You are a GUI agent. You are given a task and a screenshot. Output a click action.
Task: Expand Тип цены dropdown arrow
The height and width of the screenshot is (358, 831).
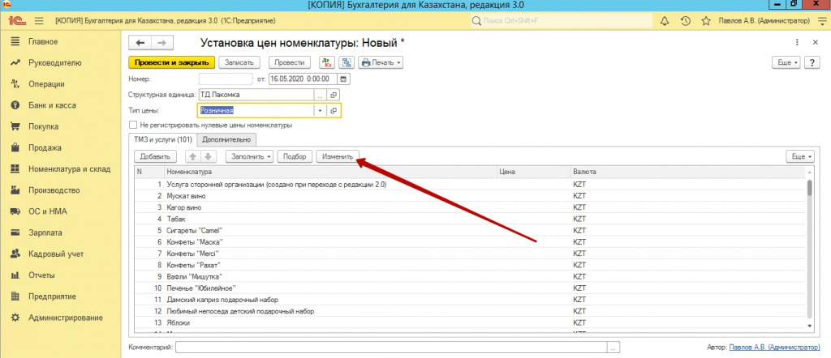pyautogui.click(x=320, y=110)
